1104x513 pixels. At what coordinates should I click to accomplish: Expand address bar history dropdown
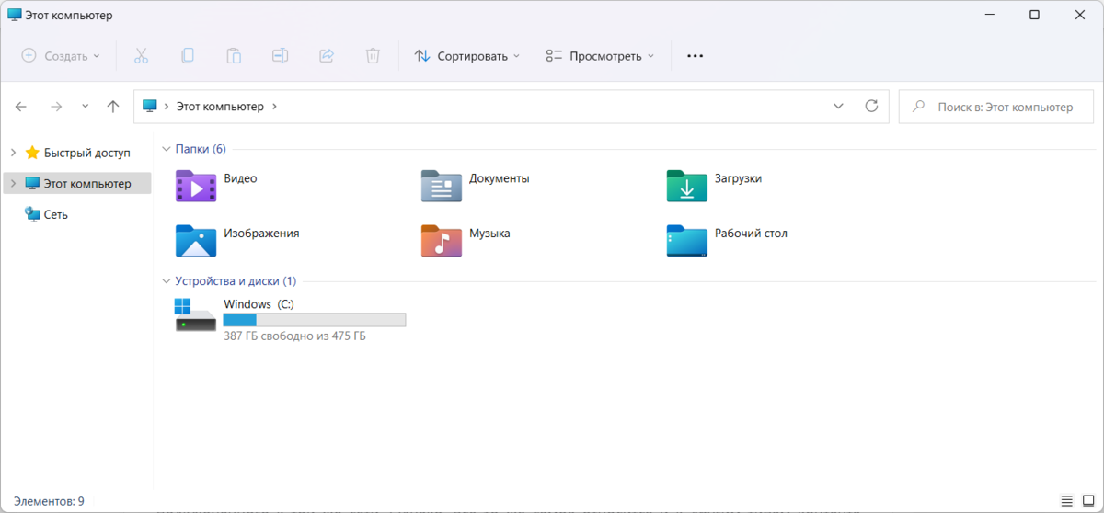click(x=838, y=107)
